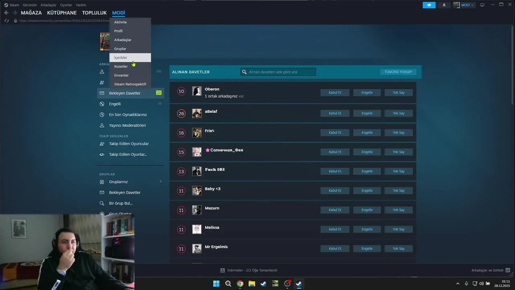This screenshot has width=515, height=290.
Task: Open the MAĞAZA tab
Action: click(31, 13)
